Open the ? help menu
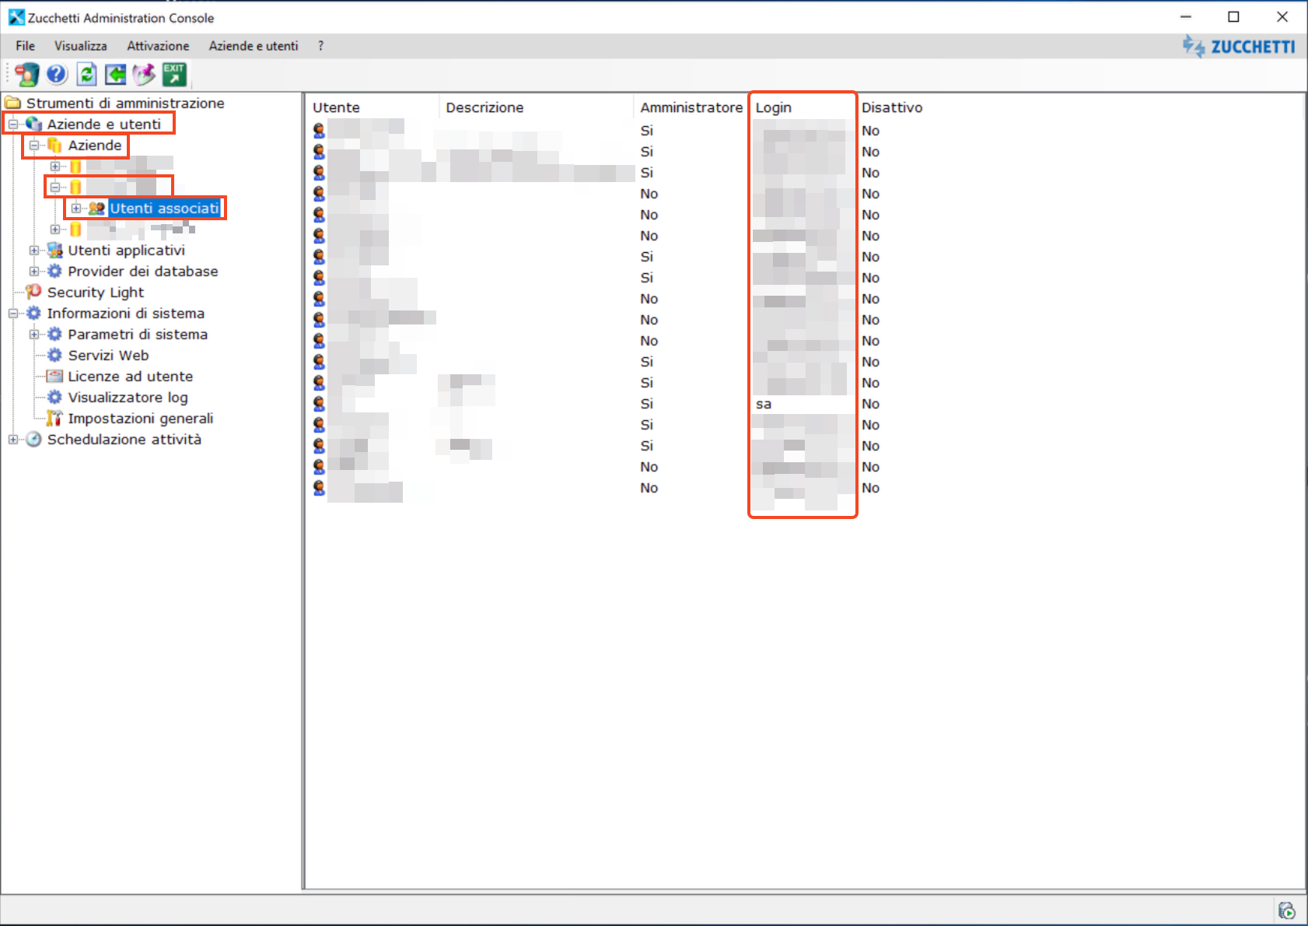 click(x=320, y=46)
